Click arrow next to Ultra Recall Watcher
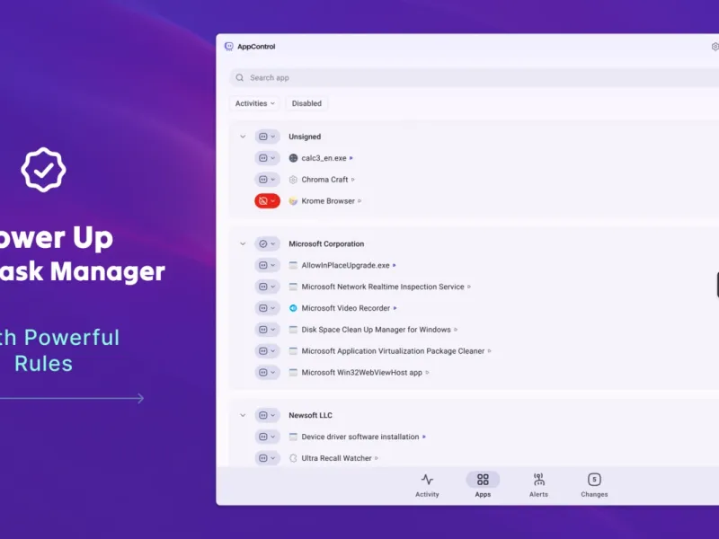 [377, 458]
